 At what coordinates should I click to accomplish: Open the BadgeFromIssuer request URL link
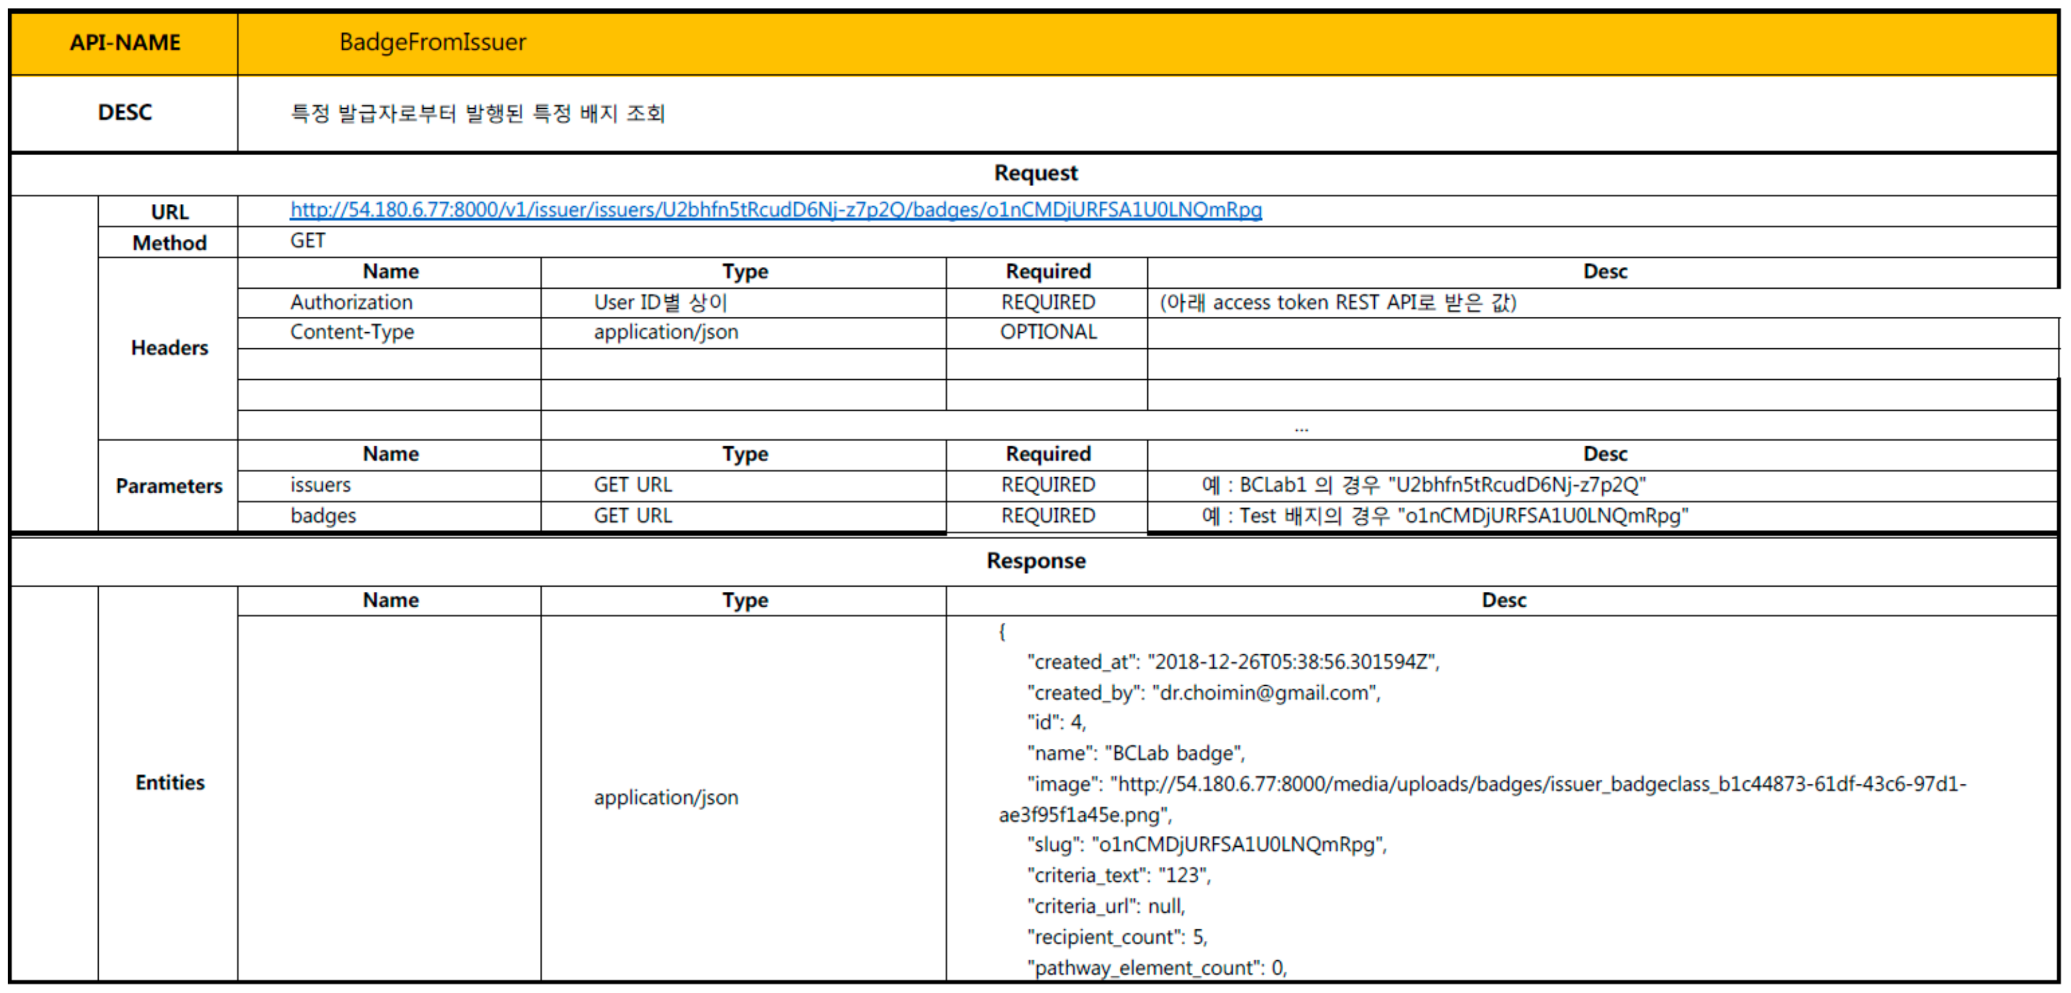(776, 210)
